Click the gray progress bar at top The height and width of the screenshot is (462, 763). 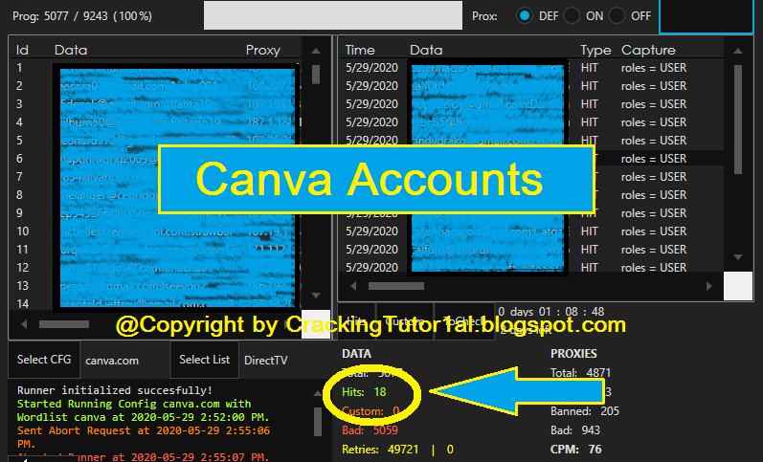(333, 15)
